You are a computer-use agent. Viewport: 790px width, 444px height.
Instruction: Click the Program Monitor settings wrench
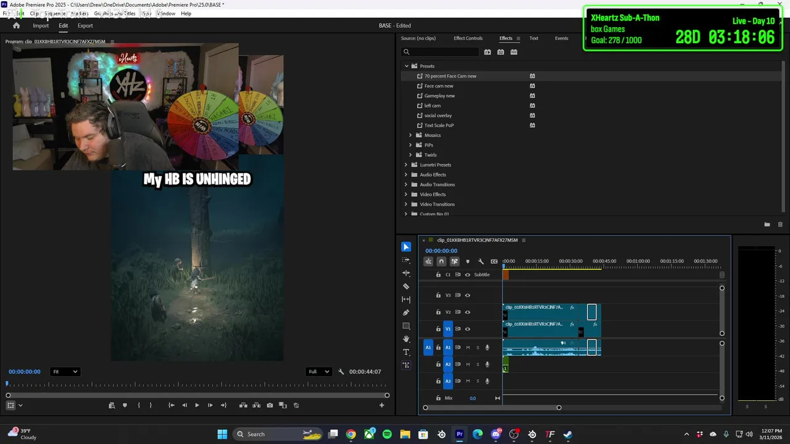click(341, 372)
